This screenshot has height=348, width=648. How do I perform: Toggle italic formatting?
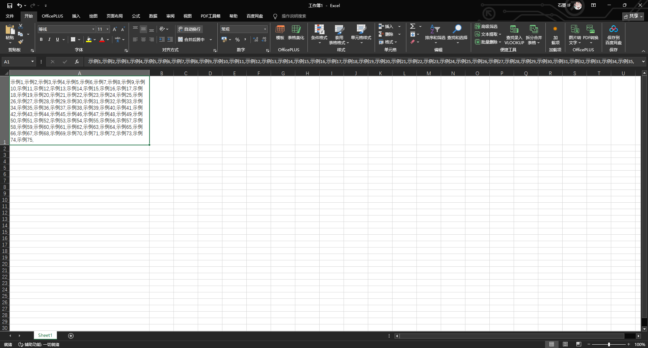pyautogui.click(x=49, y=39)
